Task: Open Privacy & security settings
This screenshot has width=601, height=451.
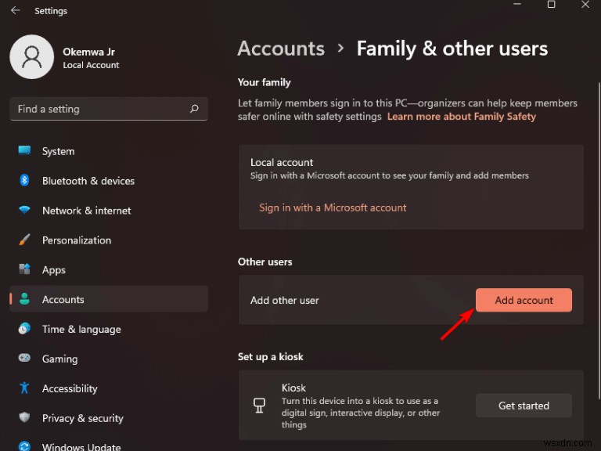Action: pos(109,418)
